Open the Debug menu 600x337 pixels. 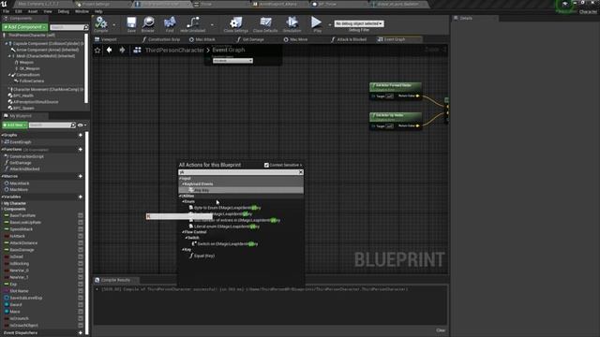[x=64, y=11]
